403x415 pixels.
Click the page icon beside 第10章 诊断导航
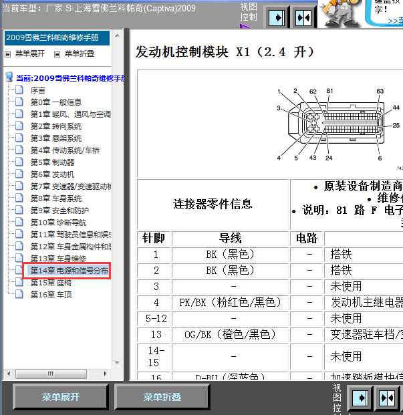click(19, 222)
